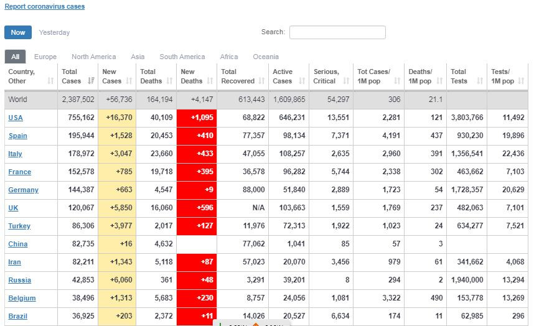Sort by Country, Other arrows icon
This screenshot has width=534, height=326.
coord(50,81)
